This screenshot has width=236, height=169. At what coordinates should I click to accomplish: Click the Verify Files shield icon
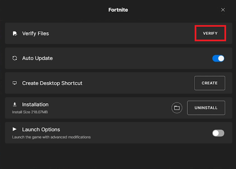[15, 33]
